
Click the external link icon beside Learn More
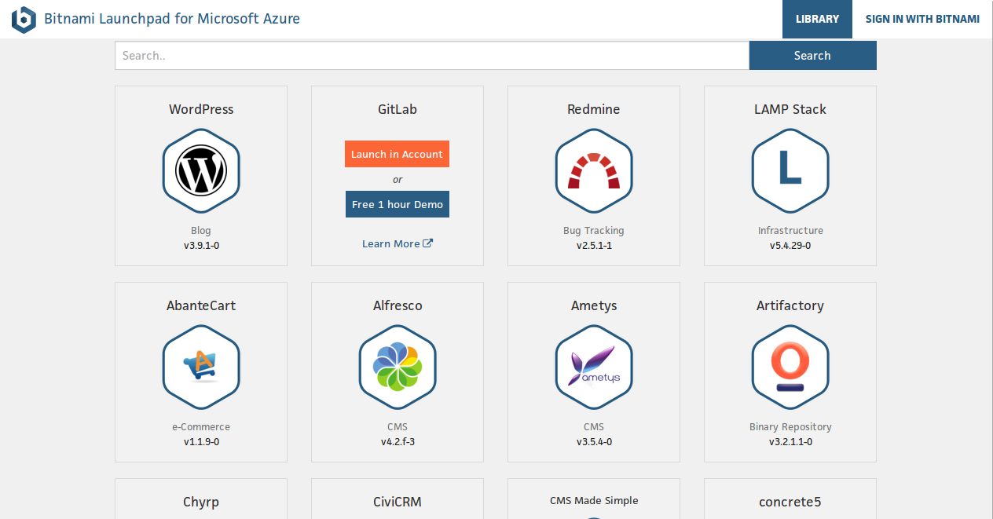point(428,243)
